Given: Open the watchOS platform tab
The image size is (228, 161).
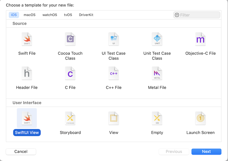Looking at the screenshot, I should tap(50, 15).
